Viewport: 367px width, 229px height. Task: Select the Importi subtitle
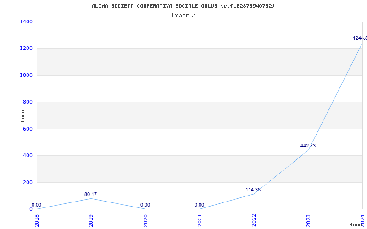183,16
